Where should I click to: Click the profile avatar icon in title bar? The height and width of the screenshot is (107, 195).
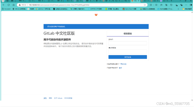[3, 1]
